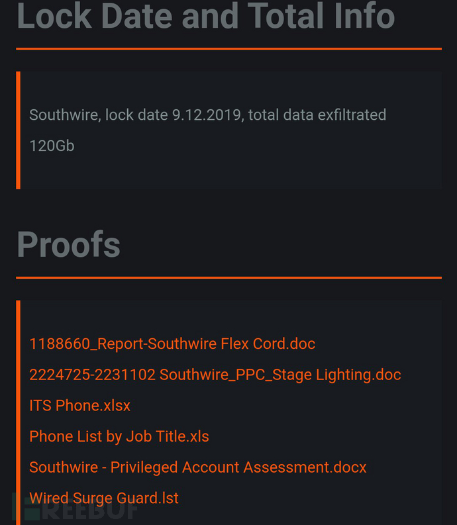
Task: Open the Wired Surge Guard.lst link
Action: pos(104,498)
